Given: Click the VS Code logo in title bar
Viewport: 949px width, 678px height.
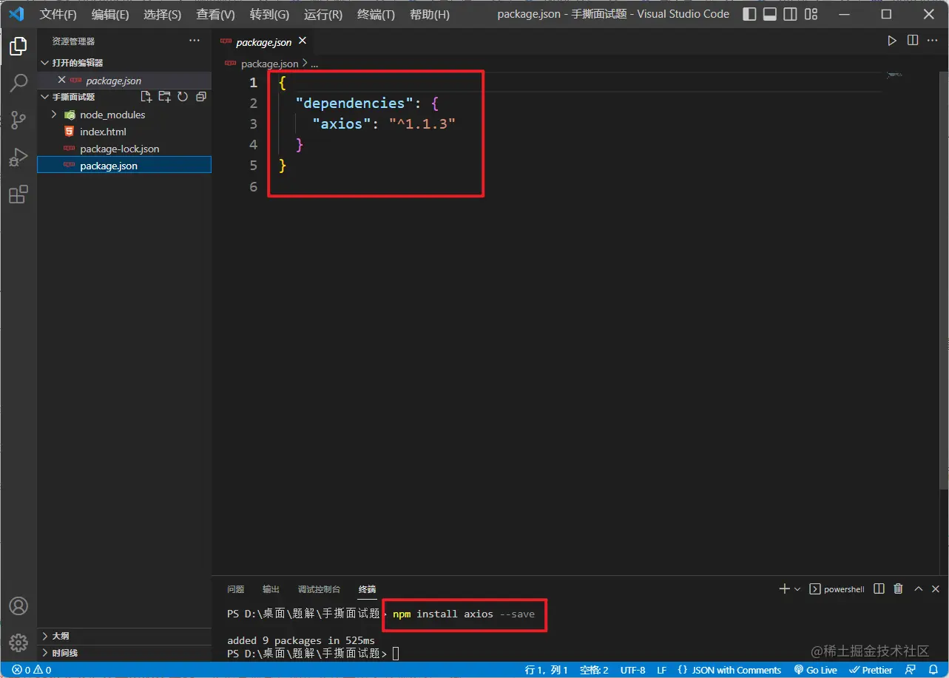Looking at the screenshot, I should click(16, 14).
